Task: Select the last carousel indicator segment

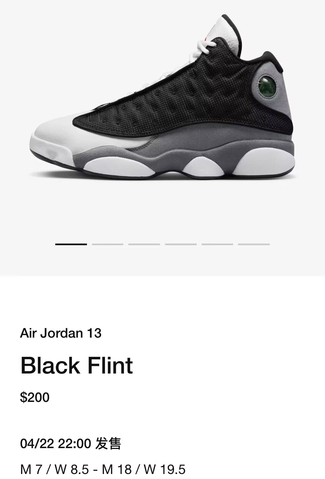Action: pyautogui.click(x=254, y=244)
